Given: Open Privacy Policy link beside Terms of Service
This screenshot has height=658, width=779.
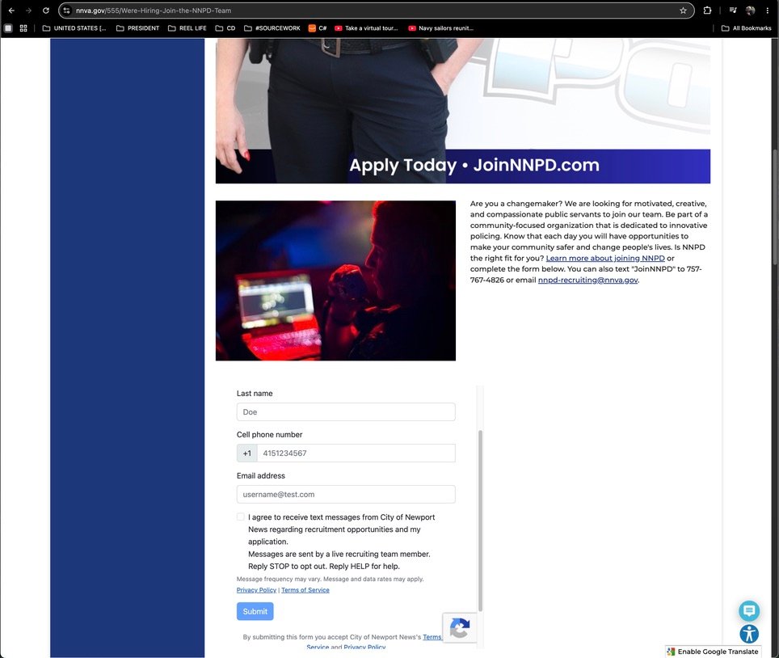Looking at the screenshot, I should point(256,590).
